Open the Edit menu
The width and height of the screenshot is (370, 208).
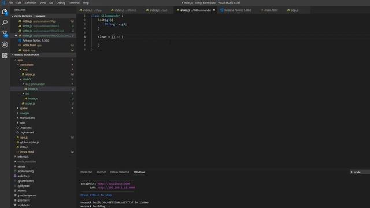[x=19, y=3]
